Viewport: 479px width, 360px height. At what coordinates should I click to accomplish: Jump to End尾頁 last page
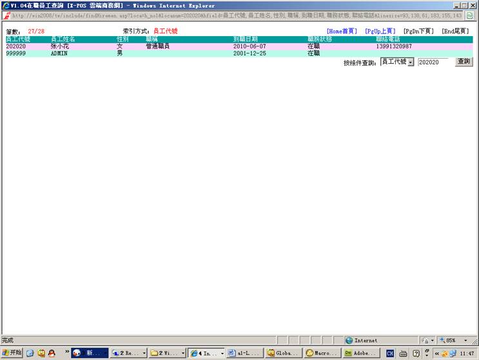pyautogui.click(x=455, y=31)
